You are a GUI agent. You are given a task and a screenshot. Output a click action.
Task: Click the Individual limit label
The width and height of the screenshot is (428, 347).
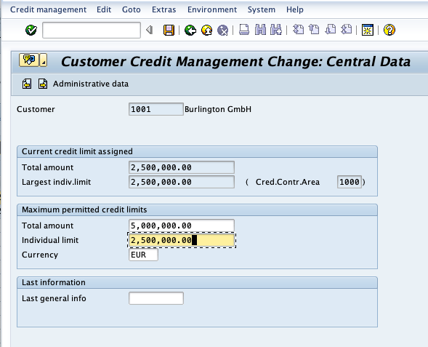coord(50,240)
